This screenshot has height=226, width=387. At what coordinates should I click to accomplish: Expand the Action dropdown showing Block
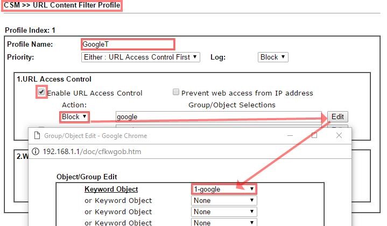click(x=75, y=116)
